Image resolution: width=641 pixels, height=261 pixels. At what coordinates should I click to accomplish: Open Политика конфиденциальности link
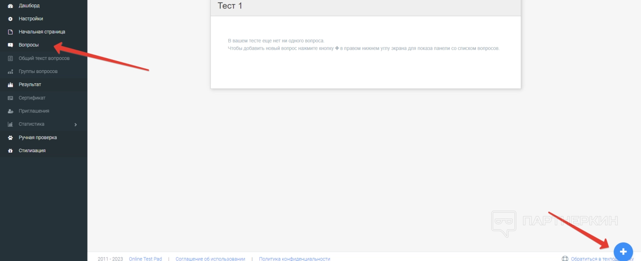click(x=295, y=259)
